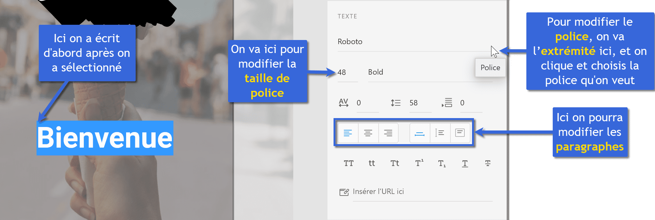Image resolution: width=655 pixels, height=220 pixels.
Task: Click the Insérer l'URL ici field
Action: tap(422, 192)
